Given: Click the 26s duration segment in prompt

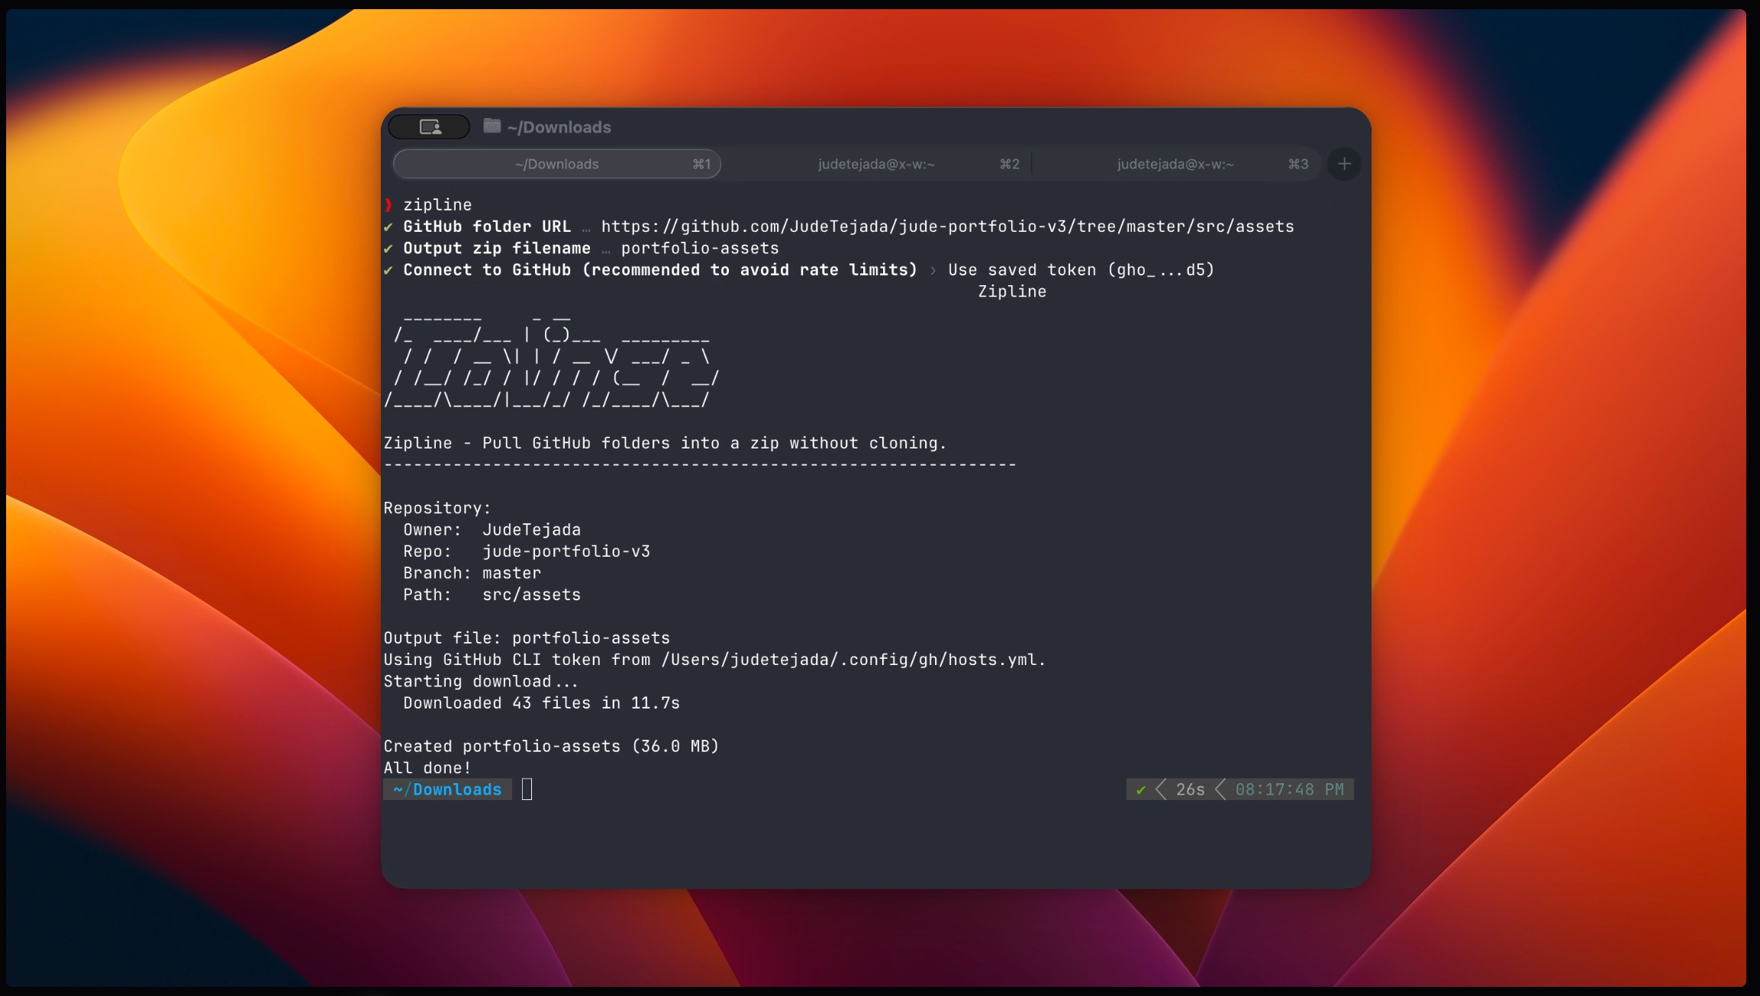Looking at the screenshot, I should click(x=1190, y=790).
